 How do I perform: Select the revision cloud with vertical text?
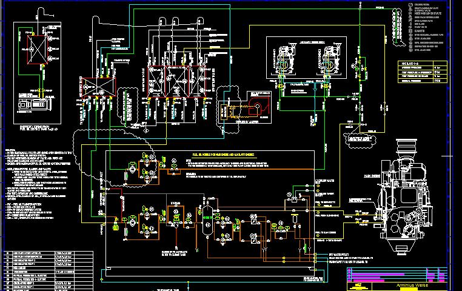point(128,107)
